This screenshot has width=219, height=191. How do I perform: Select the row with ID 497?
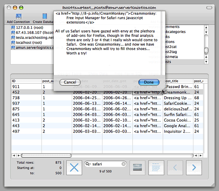(x=107, y=131)
